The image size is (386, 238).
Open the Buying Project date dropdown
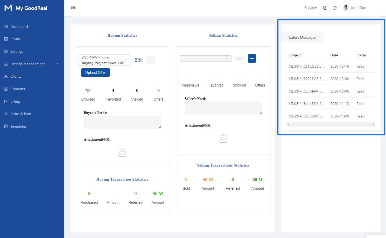104,60
